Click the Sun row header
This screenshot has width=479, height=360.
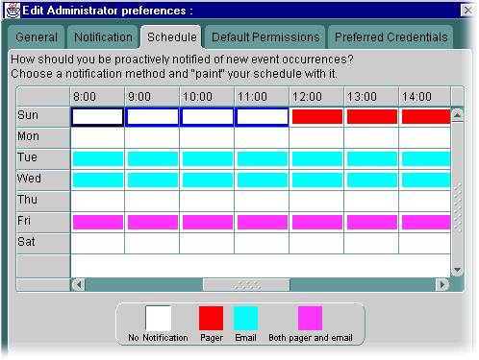coord(43,117)
